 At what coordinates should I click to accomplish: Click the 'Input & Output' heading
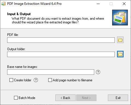point(19,14)
